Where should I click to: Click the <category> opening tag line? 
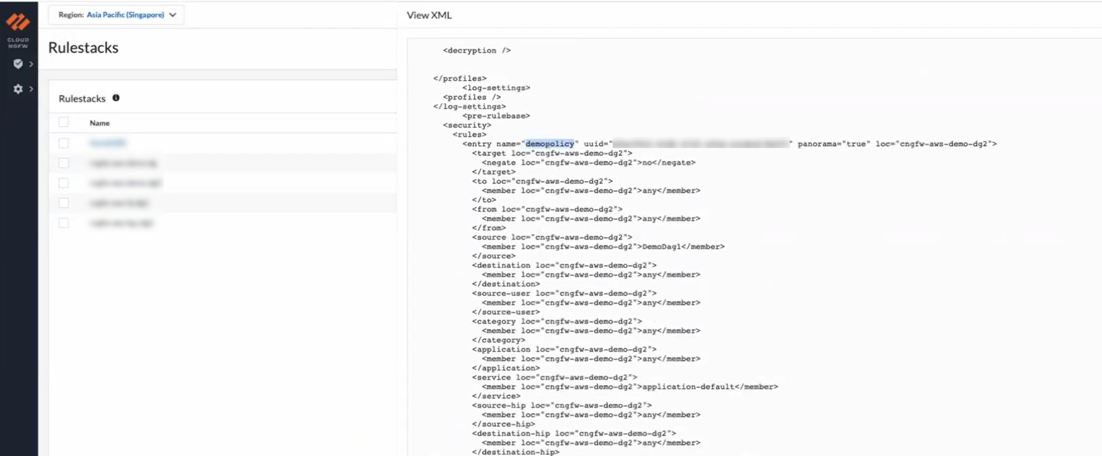pyautogui.click(x=557, y=321)
